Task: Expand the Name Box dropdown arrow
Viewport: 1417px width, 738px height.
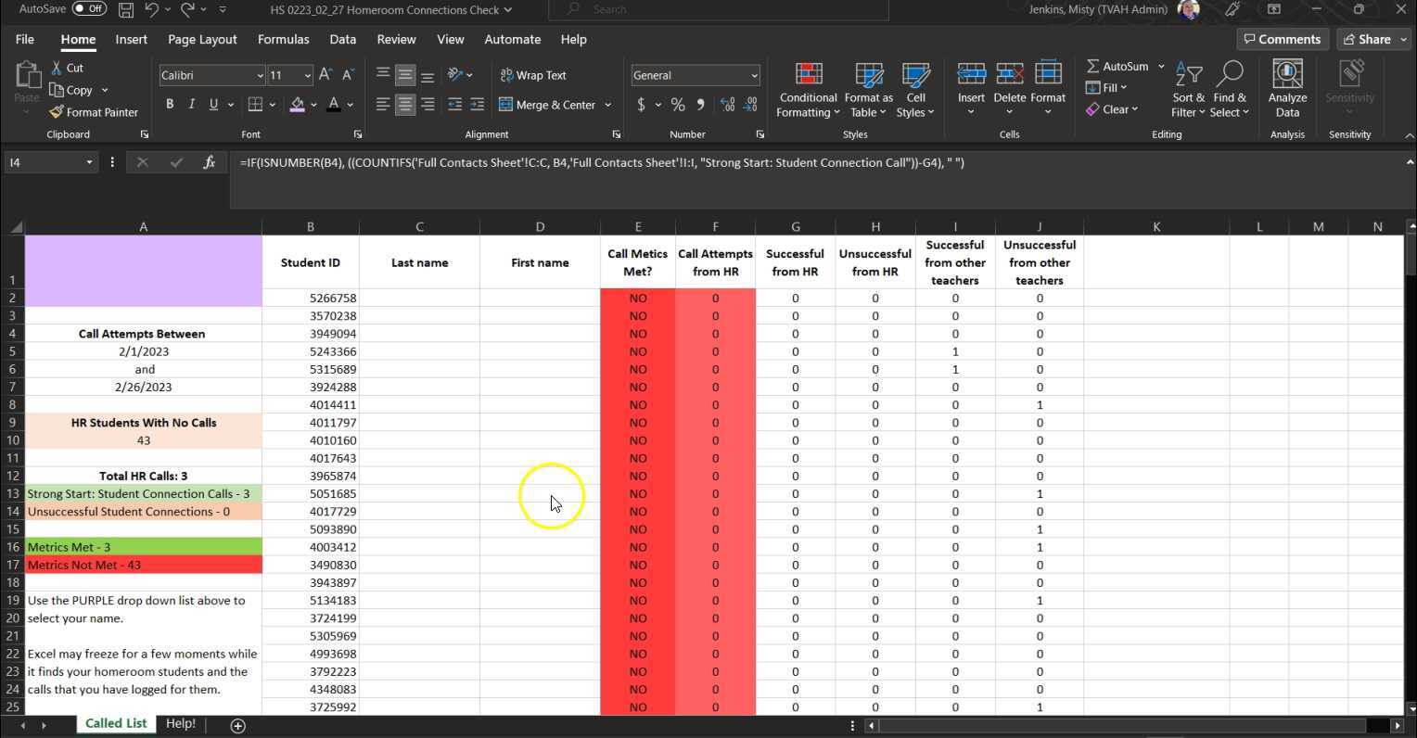Action: click(89, 162)
